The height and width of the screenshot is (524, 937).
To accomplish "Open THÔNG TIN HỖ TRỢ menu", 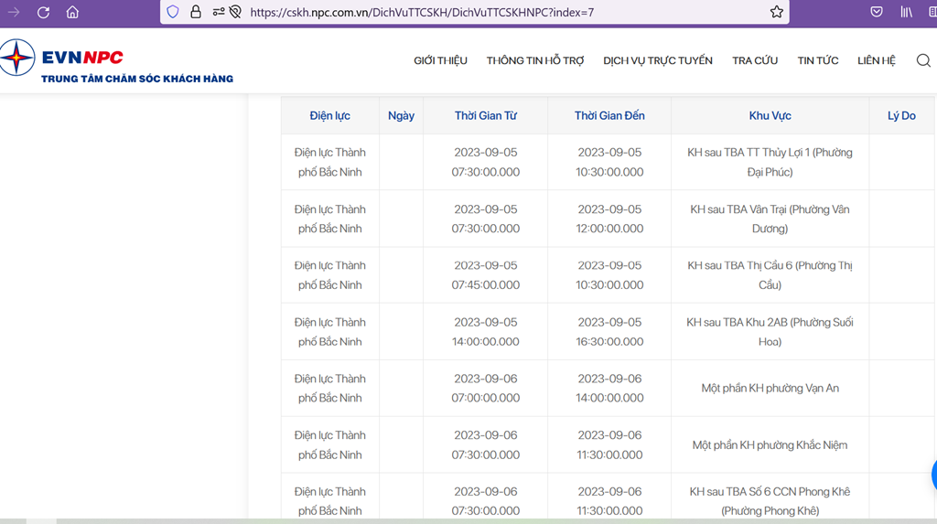I will click(x=534, y=60).
